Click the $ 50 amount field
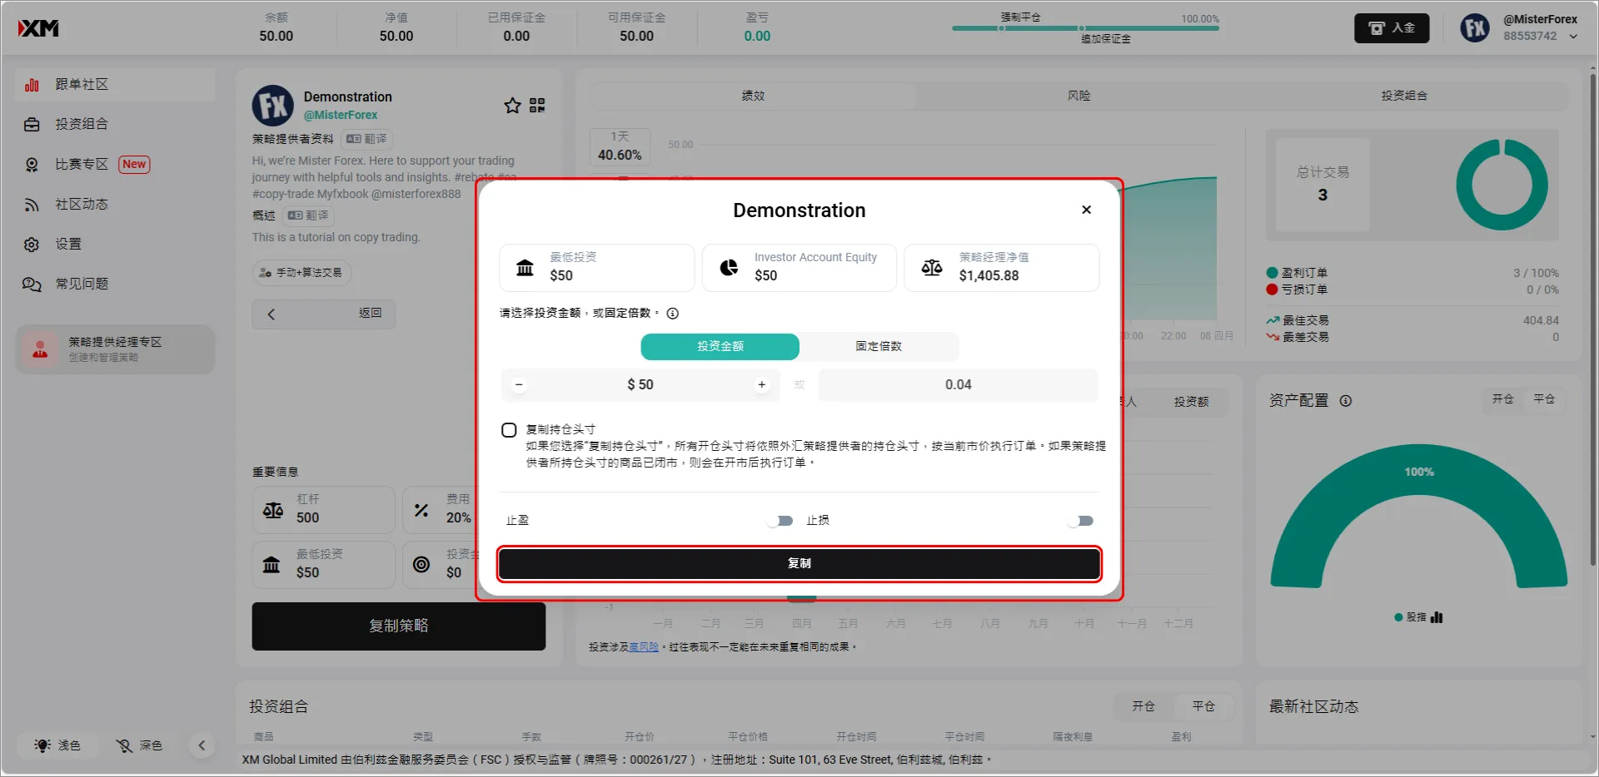The image size is (1599, 777). click(640, 385)
